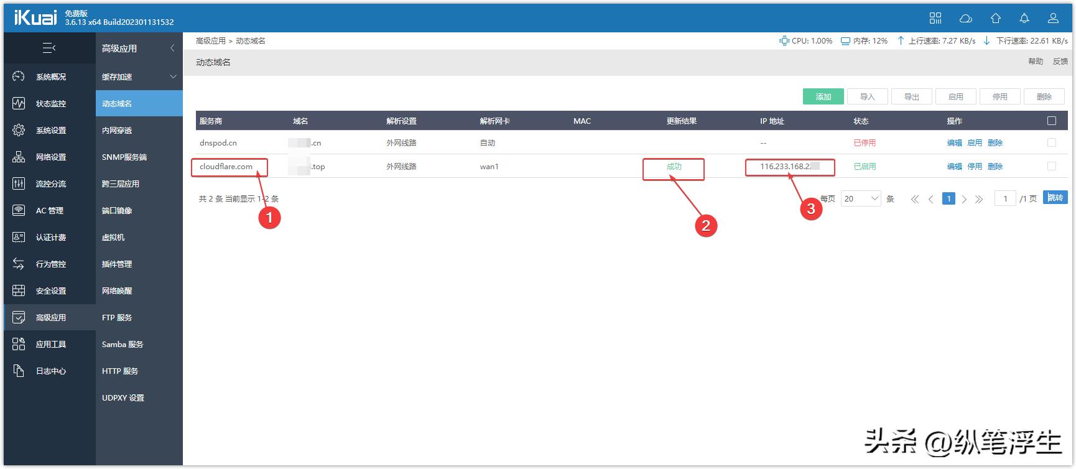Click the 流控分流 sliders icon
Screen dimensions: 1076x469
coord(19,183)
